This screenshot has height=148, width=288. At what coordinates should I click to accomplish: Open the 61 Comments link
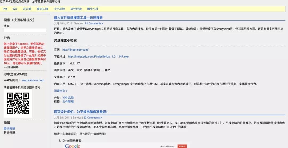tap(94, 23)
